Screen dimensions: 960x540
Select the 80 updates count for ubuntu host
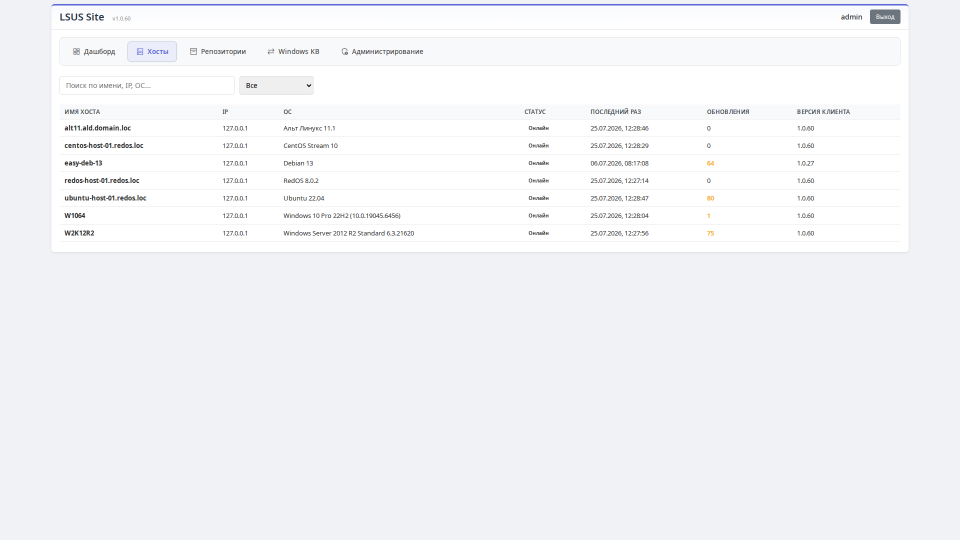[710, 198]
